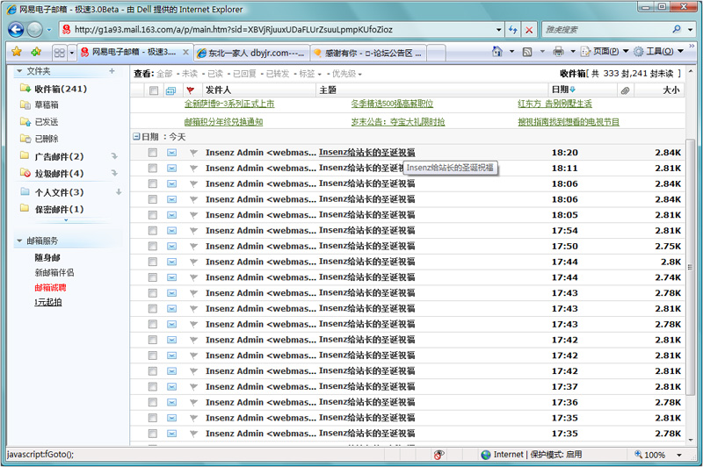Click the Print icon
The image size is (703, 467).
click(558, 52)
